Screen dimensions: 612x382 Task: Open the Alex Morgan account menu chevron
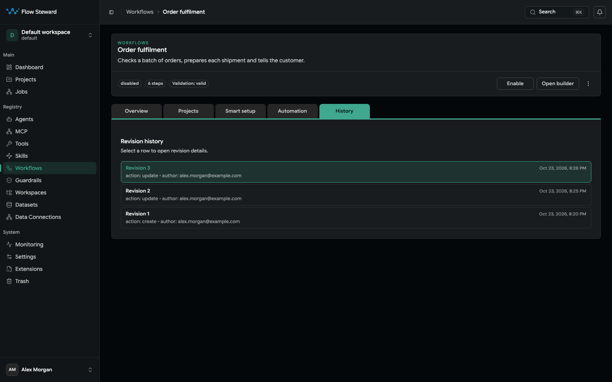(x=90, y=370)
